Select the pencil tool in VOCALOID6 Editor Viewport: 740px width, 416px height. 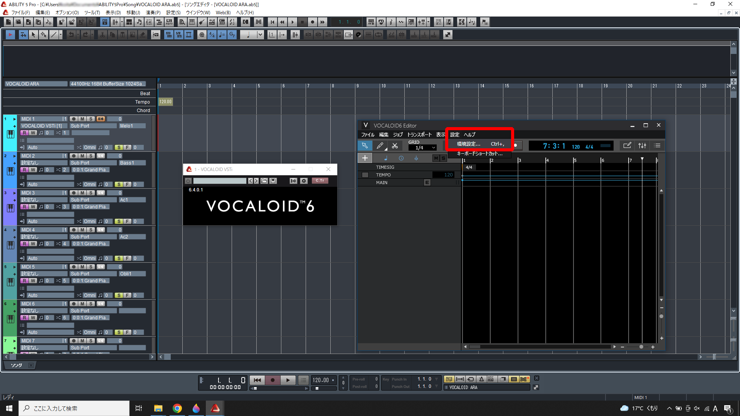click(380, 146)
